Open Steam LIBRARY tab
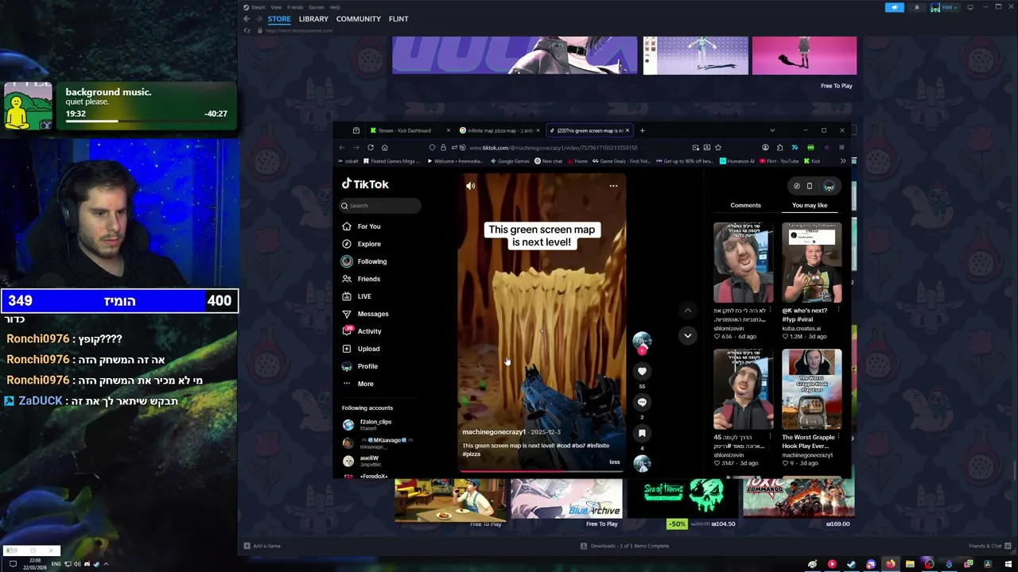1018x572 pixels. (x=313, y=19)
